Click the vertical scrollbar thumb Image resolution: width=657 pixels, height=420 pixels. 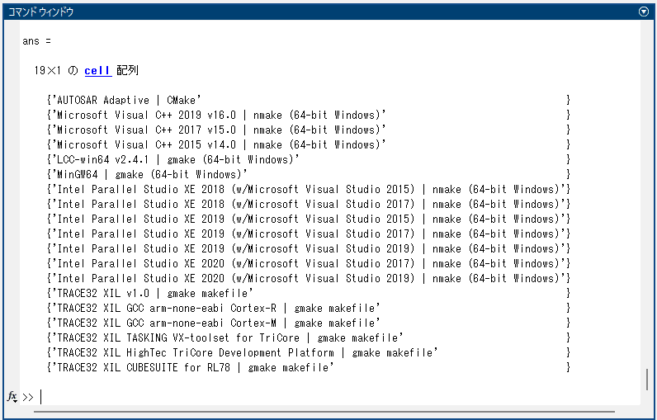(x=647, y=380)
